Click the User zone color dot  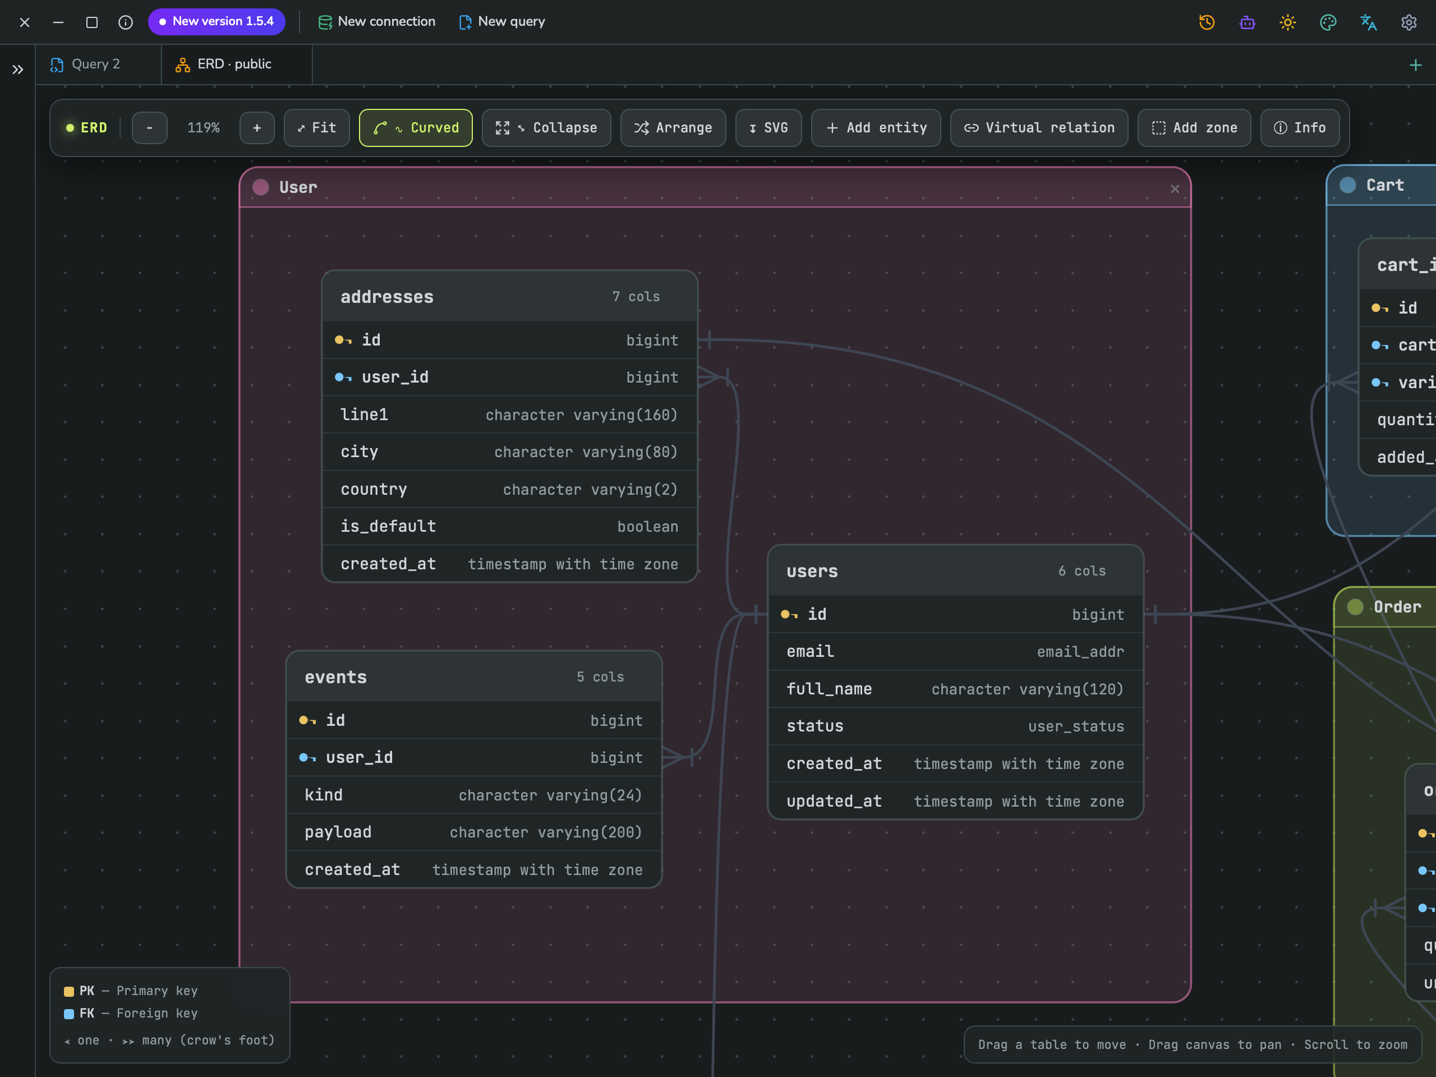click(x=261, y=187)
